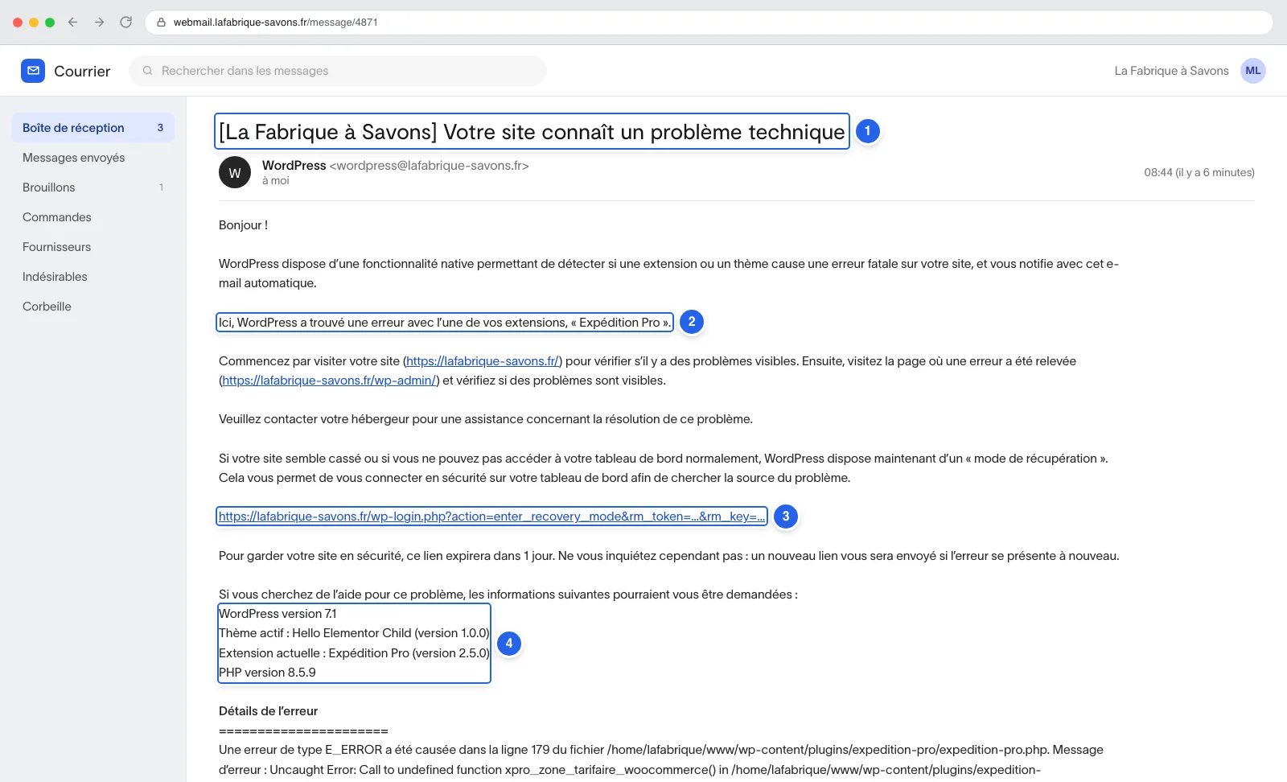Click 'Thème actif : Hello Elementor Child' line
Viewport: 1287px width, 782px height.
(x=354, y=633)
